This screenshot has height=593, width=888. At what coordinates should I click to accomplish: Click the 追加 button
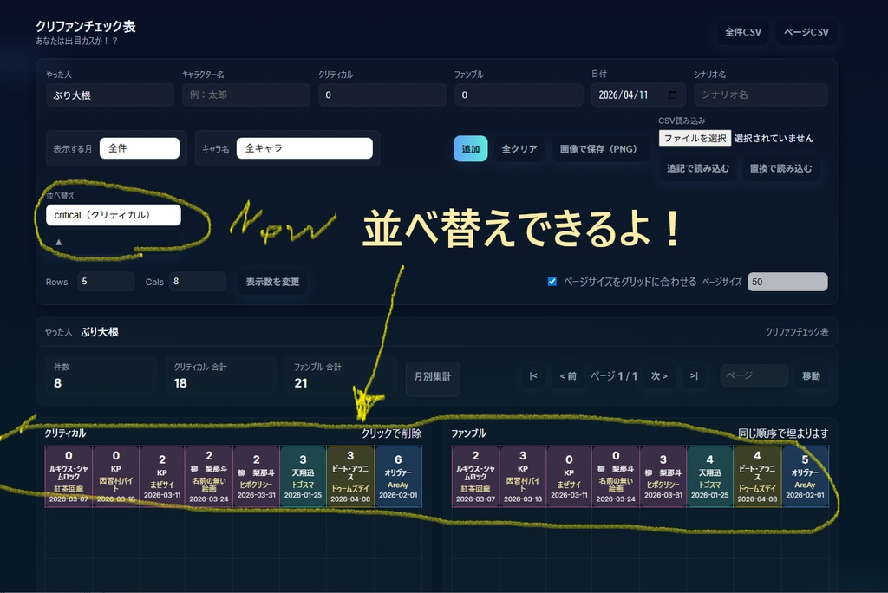(471, 149)
